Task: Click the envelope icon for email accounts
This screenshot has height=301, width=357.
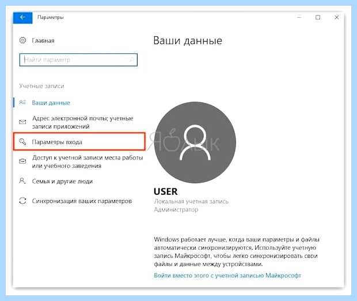Action: tap(22, 122)
